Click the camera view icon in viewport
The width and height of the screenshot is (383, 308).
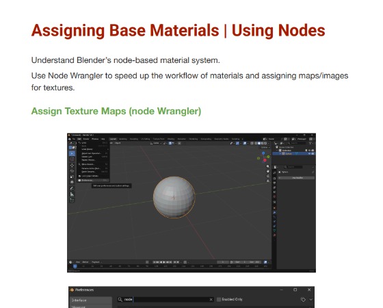[x=268, y=176]
